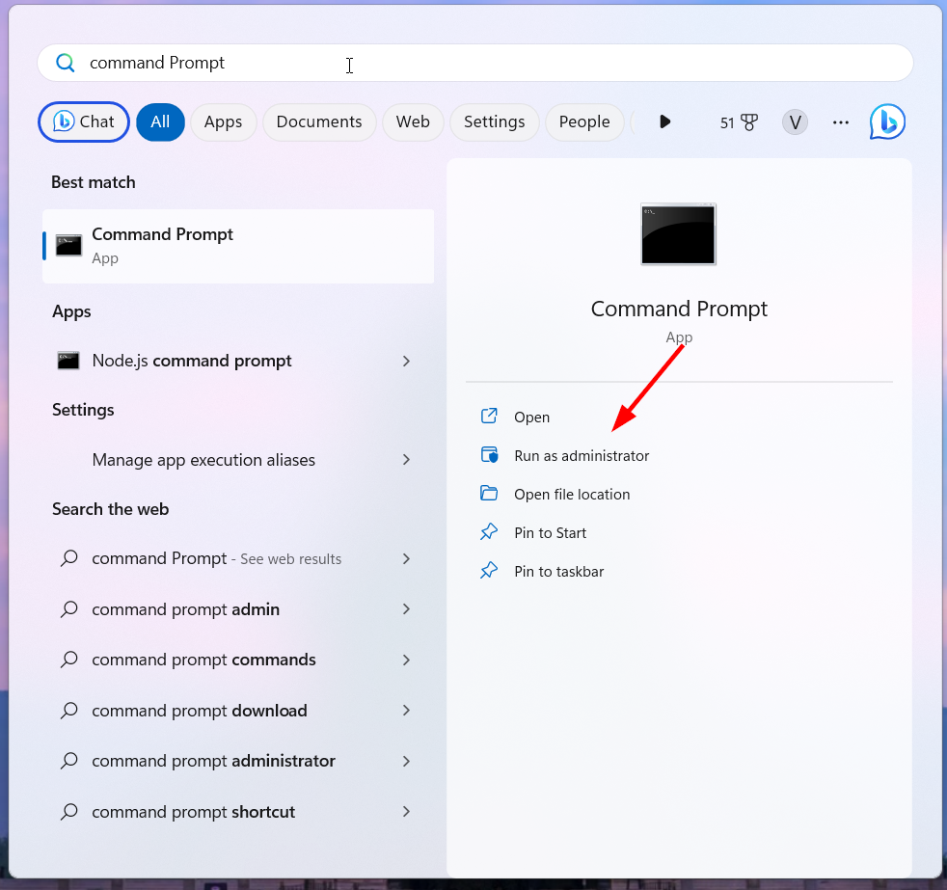Select 'Node.js command prompt' result text

192,361
